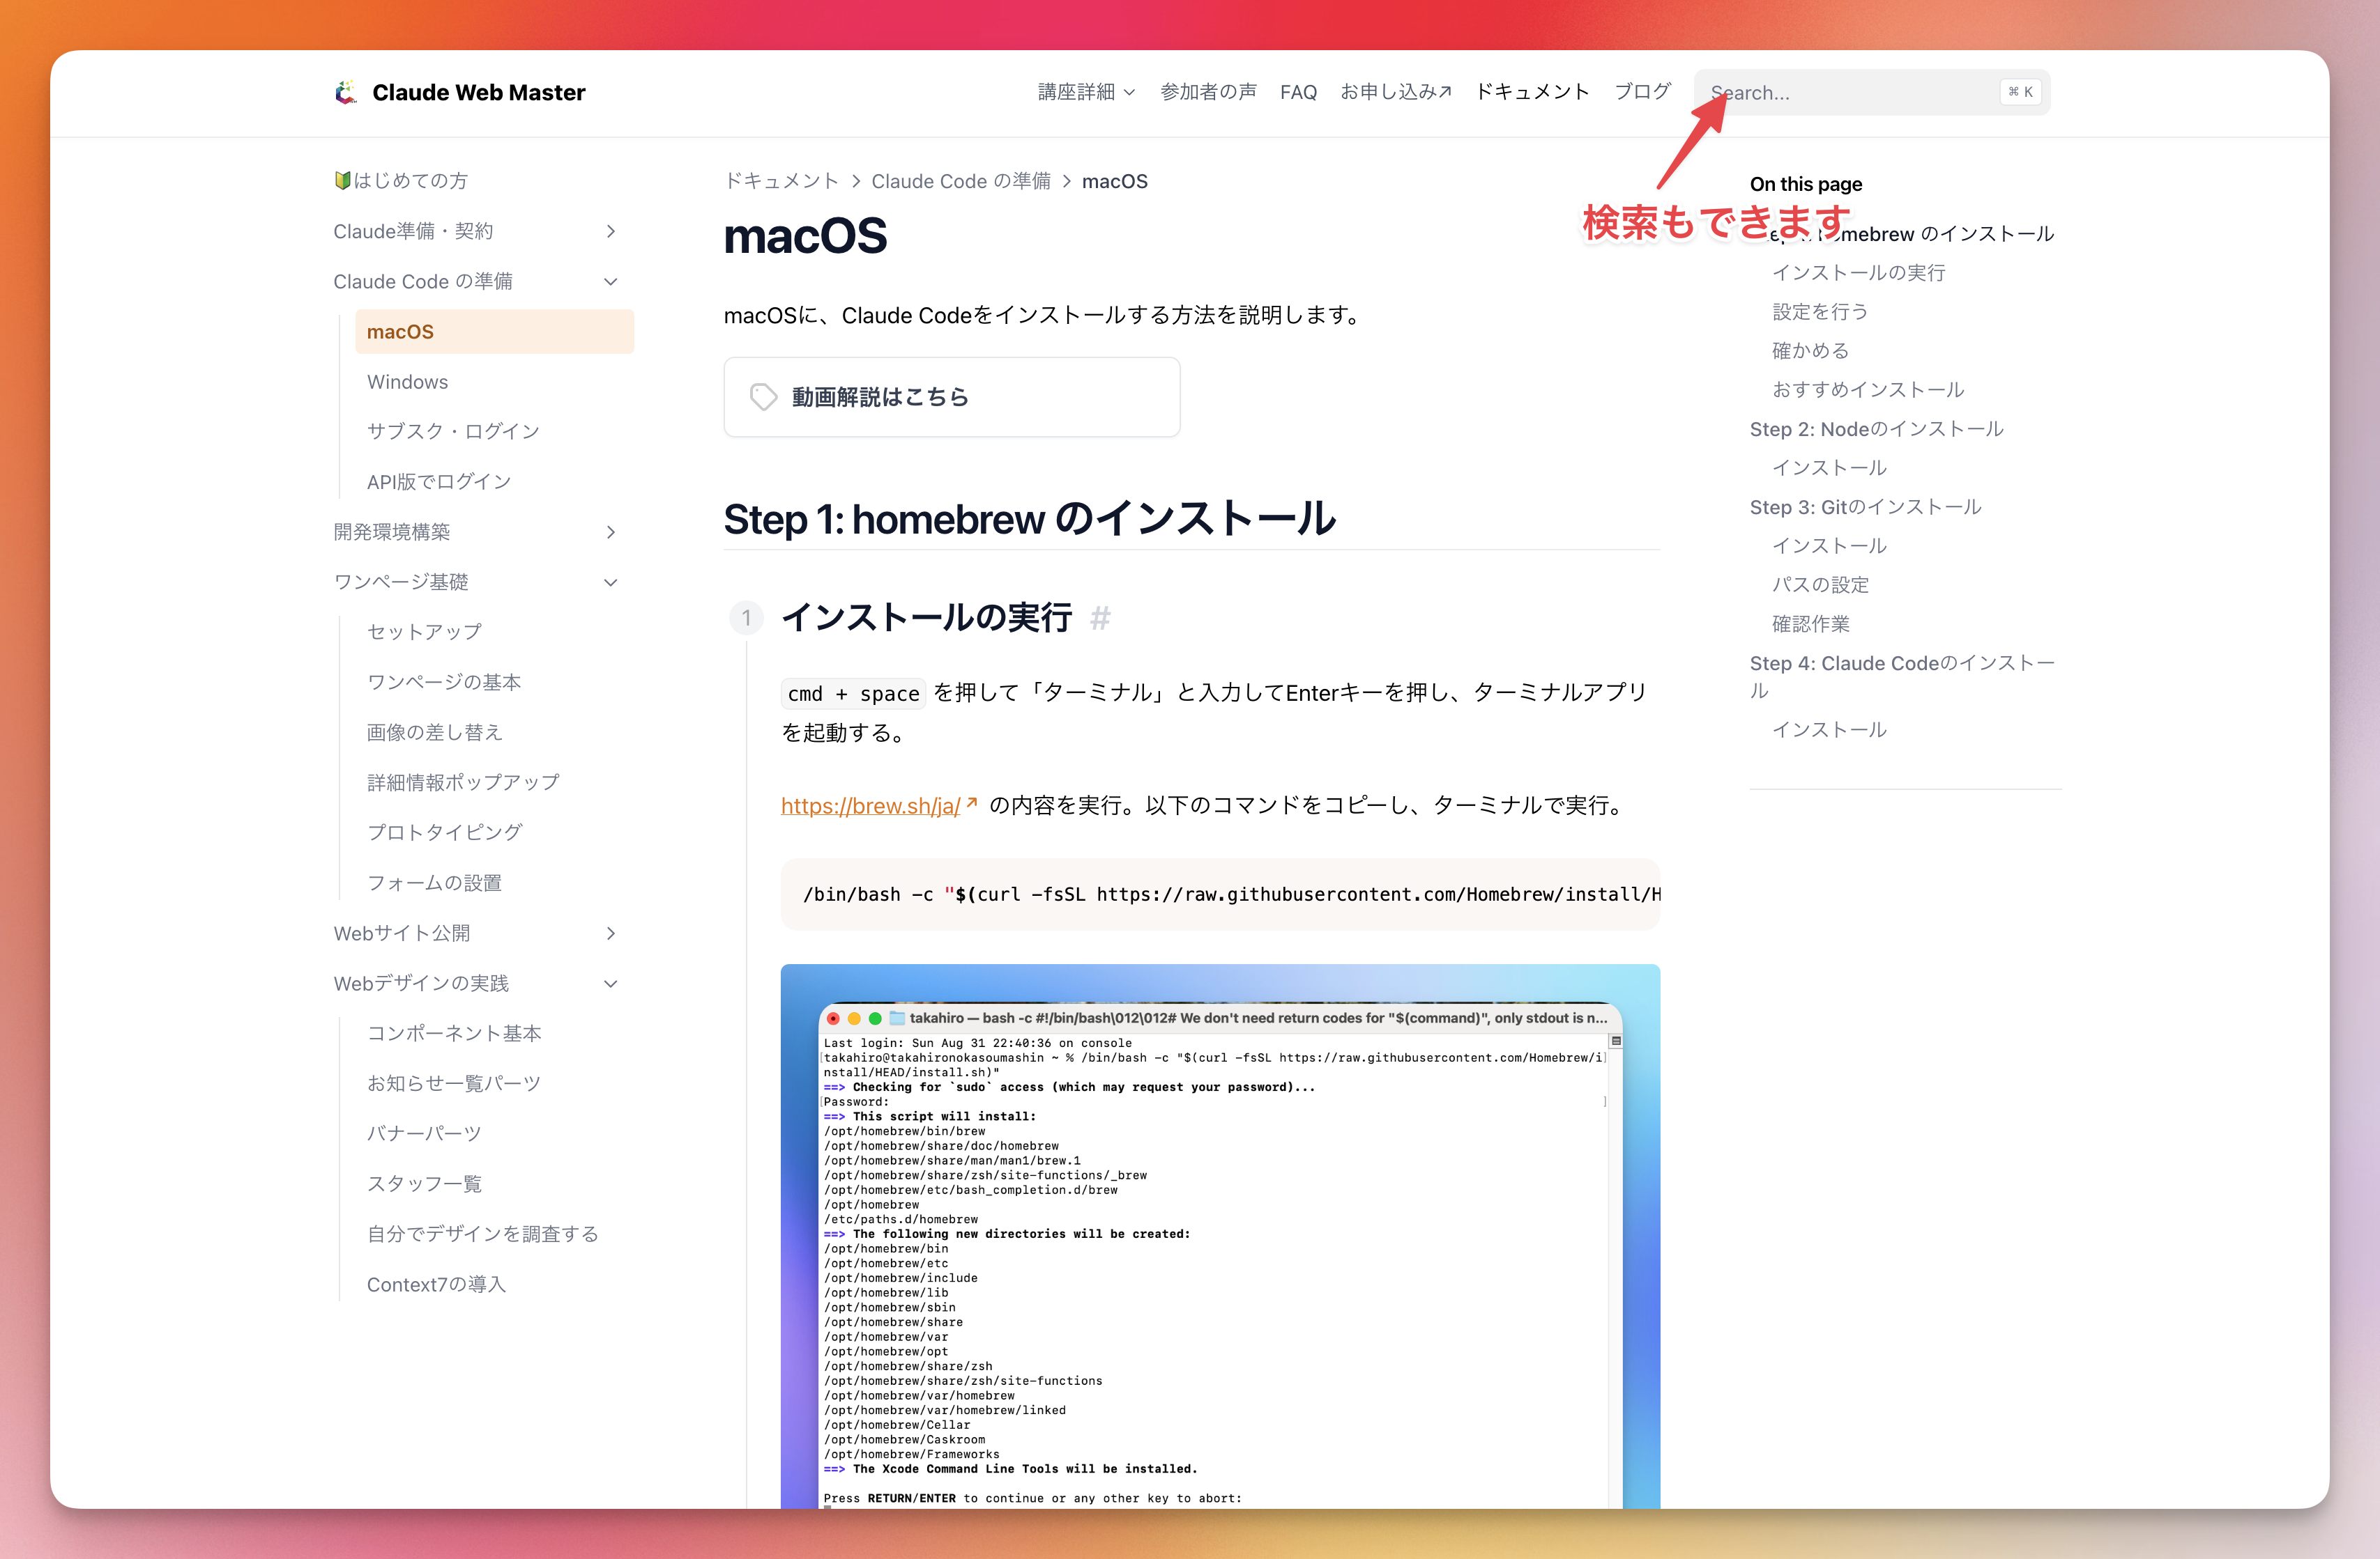Expand the Claude準備・契約 sidebar section

tap(610, 232)
